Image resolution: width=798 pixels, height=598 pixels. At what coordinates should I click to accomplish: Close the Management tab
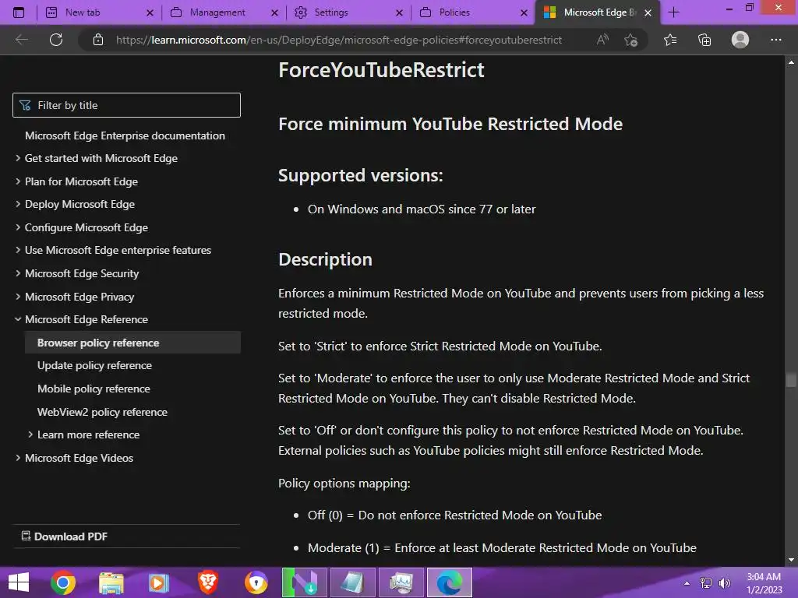coord(274,12)
